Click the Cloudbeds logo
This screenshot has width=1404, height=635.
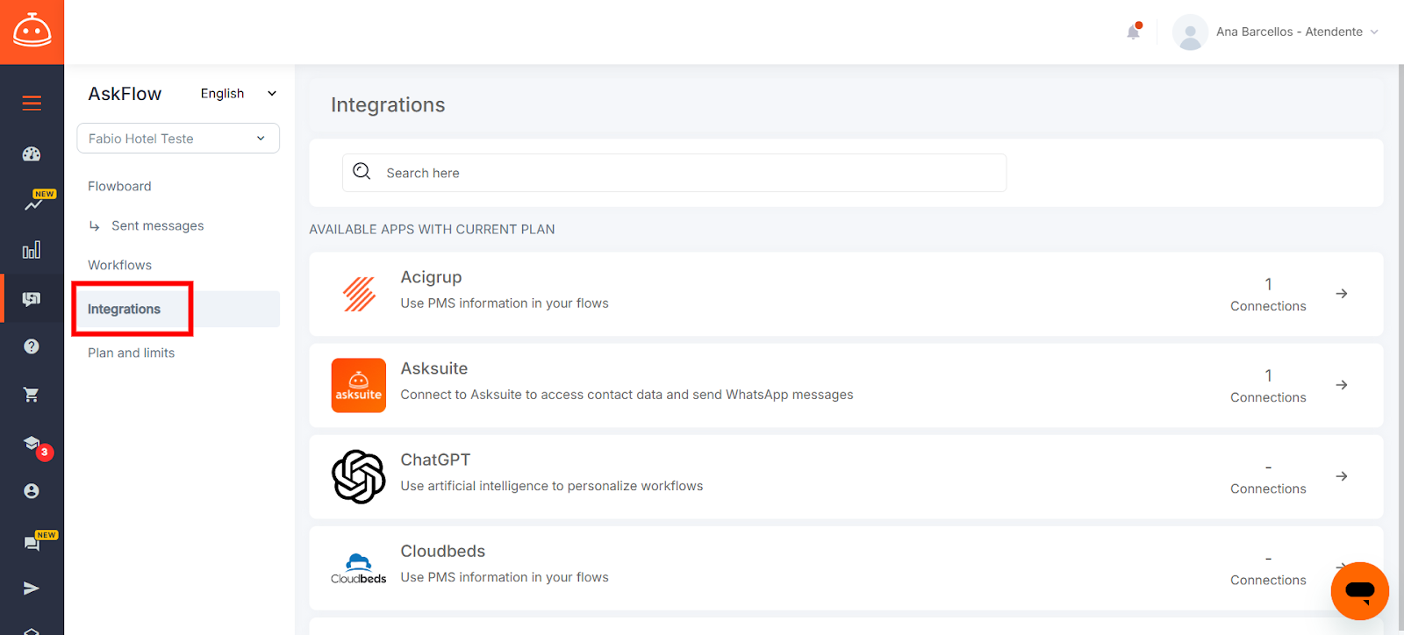point(359,568)
